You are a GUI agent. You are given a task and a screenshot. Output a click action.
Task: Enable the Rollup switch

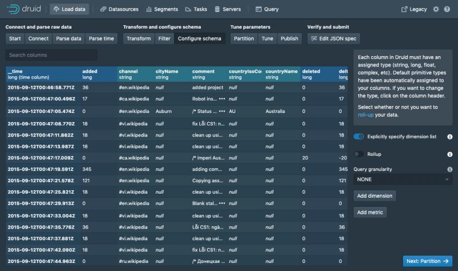[x=359, y=154]
